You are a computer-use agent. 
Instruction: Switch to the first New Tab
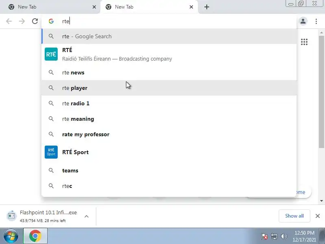coord(50,7)
